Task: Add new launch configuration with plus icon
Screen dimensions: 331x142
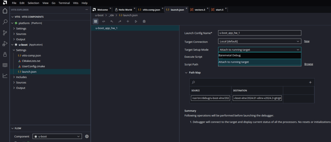Action: pyautogui.click(x=128, y=21)
